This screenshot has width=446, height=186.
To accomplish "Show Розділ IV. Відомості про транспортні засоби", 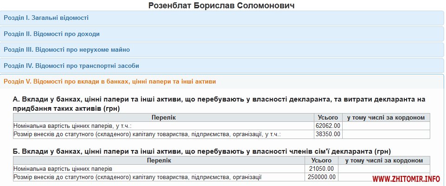I will (71, 66).
